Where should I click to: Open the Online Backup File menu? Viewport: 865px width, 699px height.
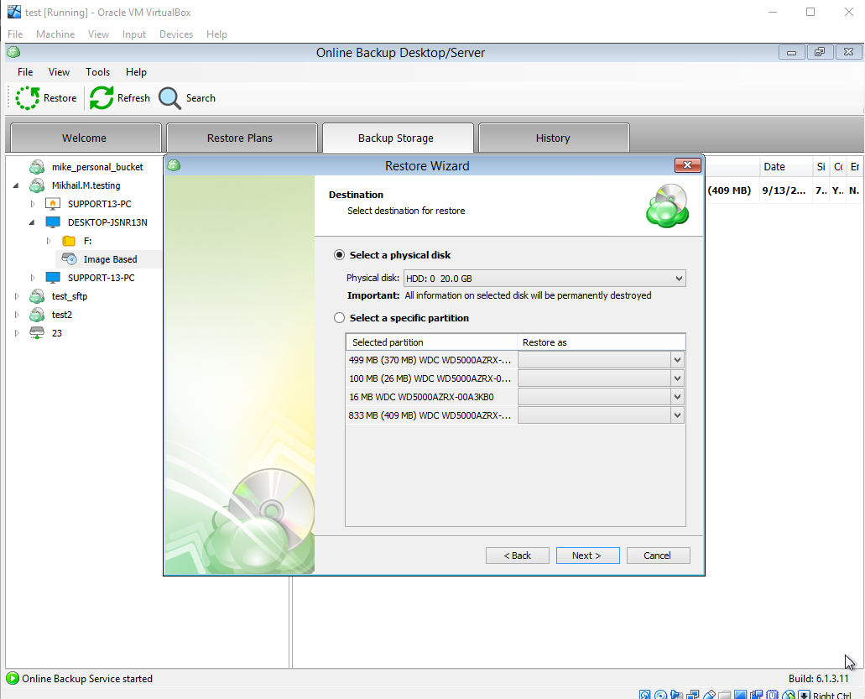tap(25, 72)
